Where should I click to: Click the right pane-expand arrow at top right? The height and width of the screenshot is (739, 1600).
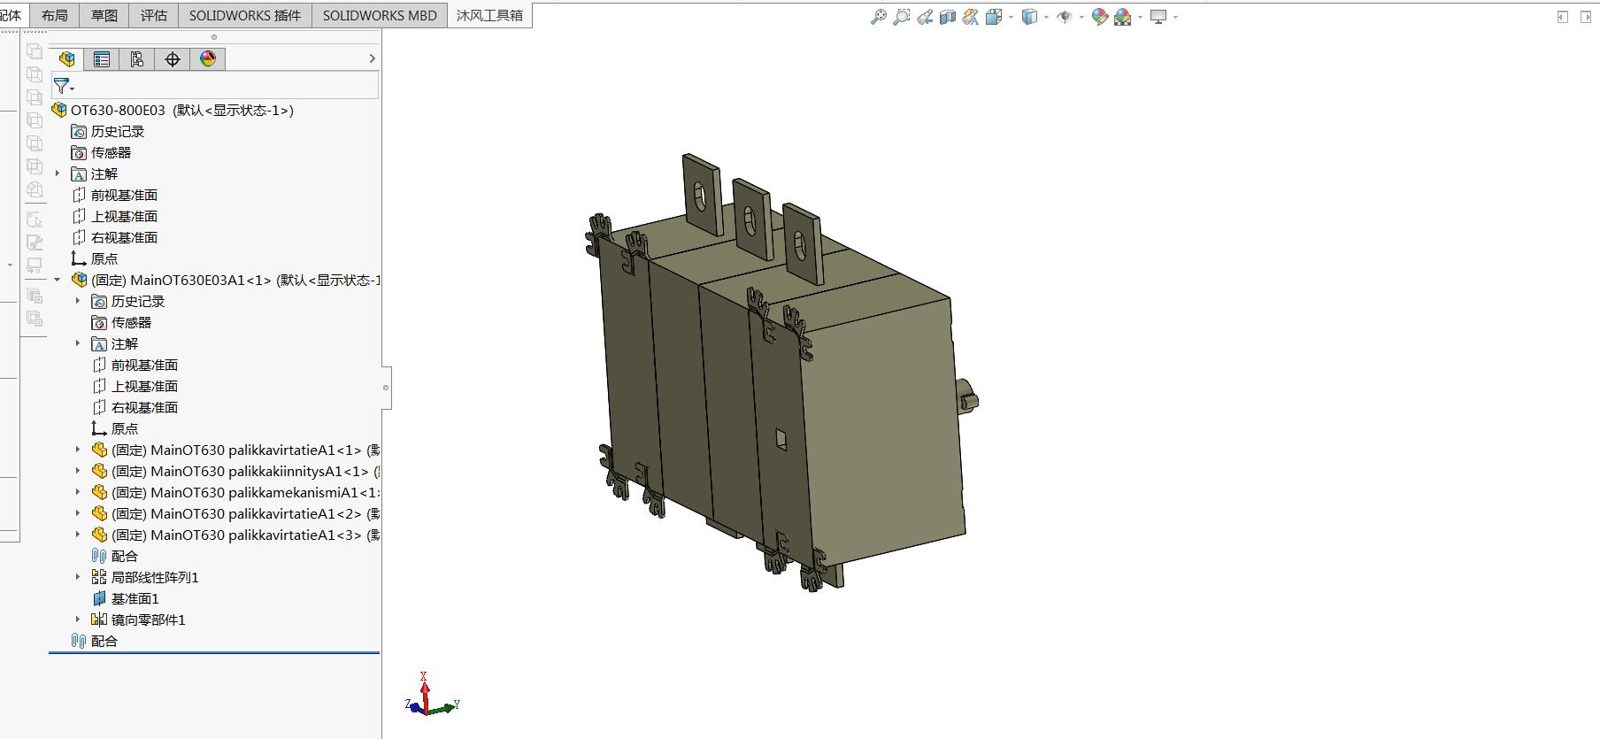tap(1586, 17)
